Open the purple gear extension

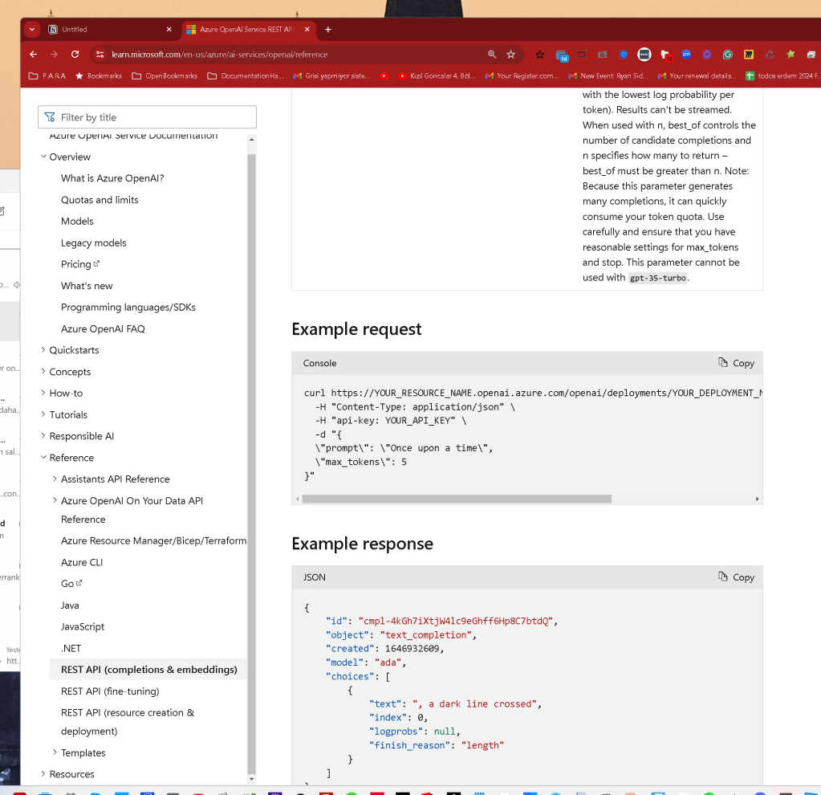click(707, 55)
